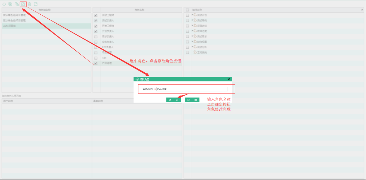Expand the 测试用例 tree node
Image resolution: width=366 pixels, height=180 pixels.
(x=192, y=20)
